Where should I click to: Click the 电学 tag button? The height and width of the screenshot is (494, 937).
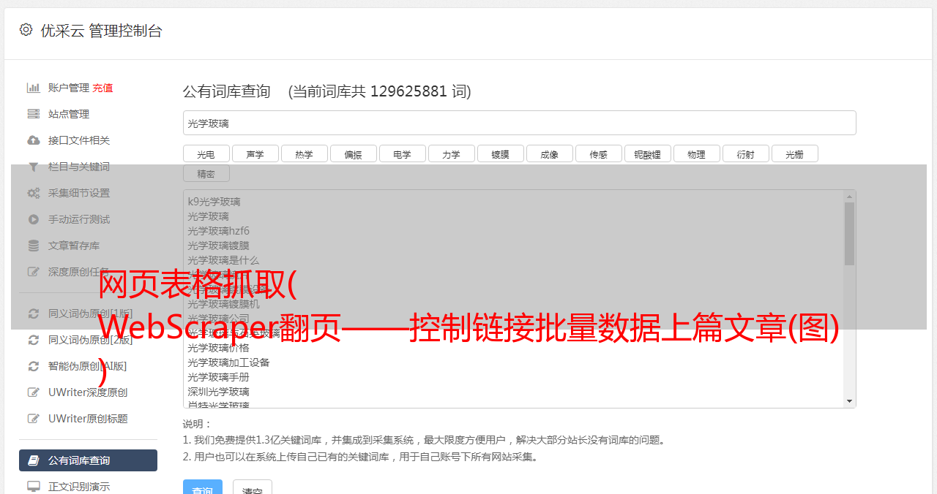pos(402,153)
